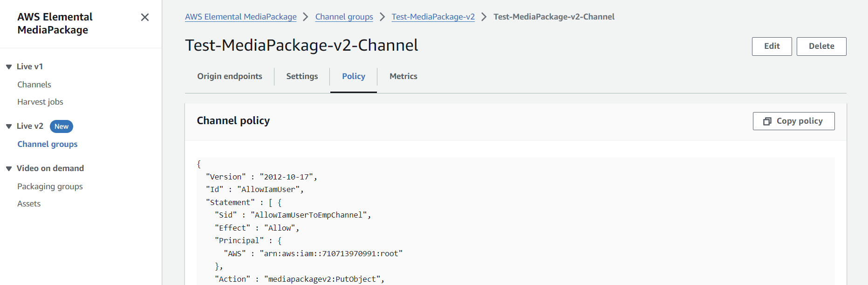Close the AWS Elemental MediaPackage sidebar

pyautogui.click(x=145, y=17)
